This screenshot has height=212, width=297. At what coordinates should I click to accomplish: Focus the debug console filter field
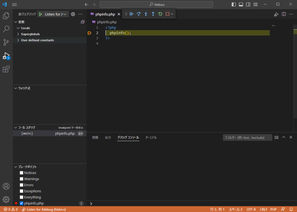pos(247,138)
